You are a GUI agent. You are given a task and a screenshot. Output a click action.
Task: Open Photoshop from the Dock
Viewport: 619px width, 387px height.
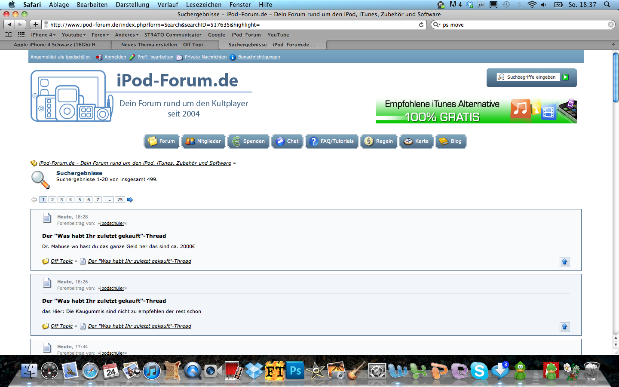pyautogui.click(x=296, y=371)
